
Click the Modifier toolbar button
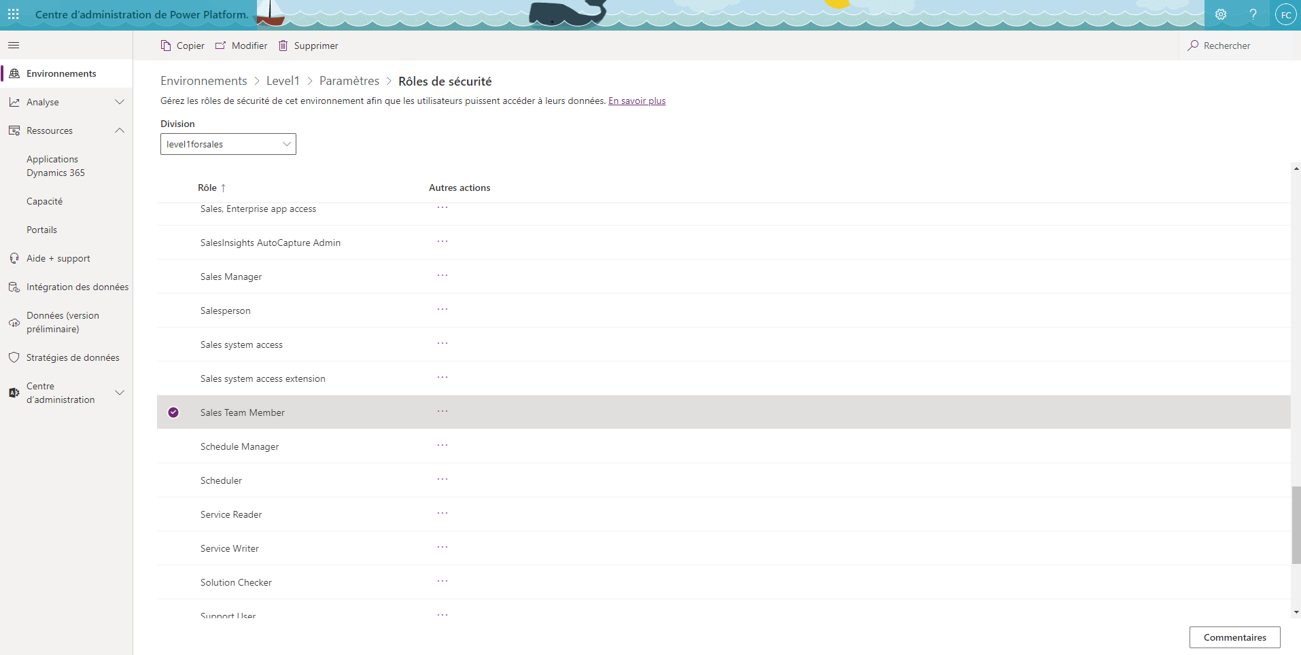241,46
